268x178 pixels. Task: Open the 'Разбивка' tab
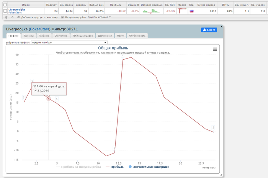coord(44,36)
